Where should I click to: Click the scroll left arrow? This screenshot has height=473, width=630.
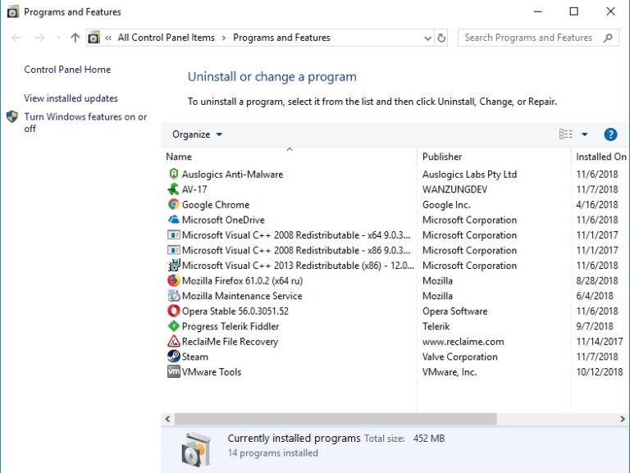point(168,419)
